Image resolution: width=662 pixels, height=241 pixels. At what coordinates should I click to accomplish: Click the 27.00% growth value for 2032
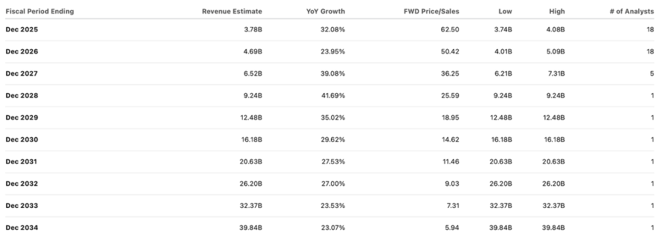point(333,183)
